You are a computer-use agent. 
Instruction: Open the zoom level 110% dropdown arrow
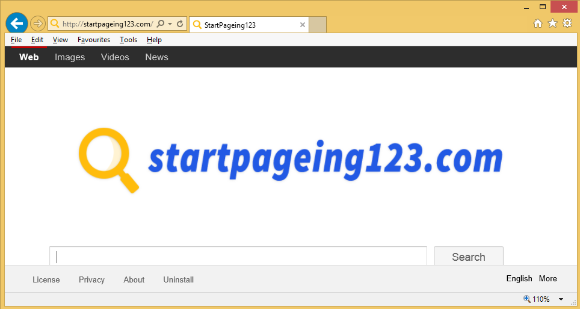coord(561,299)
